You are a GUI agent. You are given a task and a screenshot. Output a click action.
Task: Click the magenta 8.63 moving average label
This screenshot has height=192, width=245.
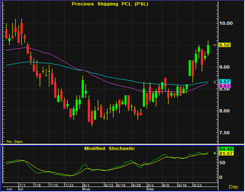[225, 86]
